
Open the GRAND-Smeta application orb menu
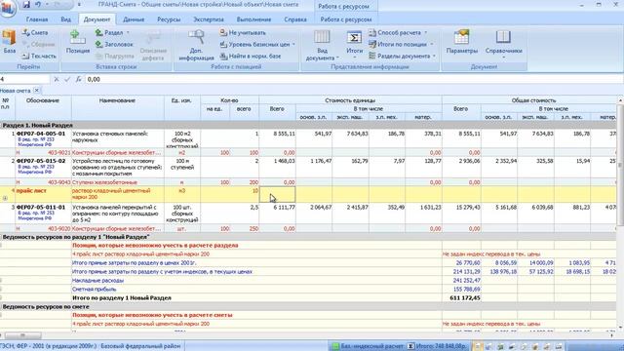pos(7,7)
